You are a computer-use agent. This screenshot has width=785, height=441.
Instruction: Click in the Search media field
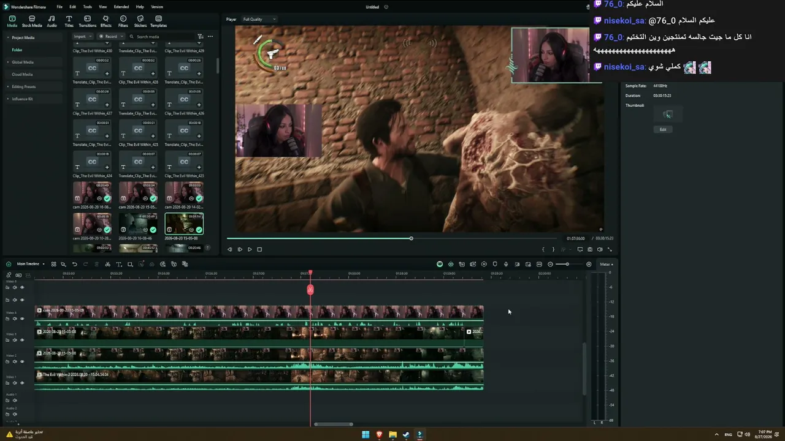(x=161, y=37)
